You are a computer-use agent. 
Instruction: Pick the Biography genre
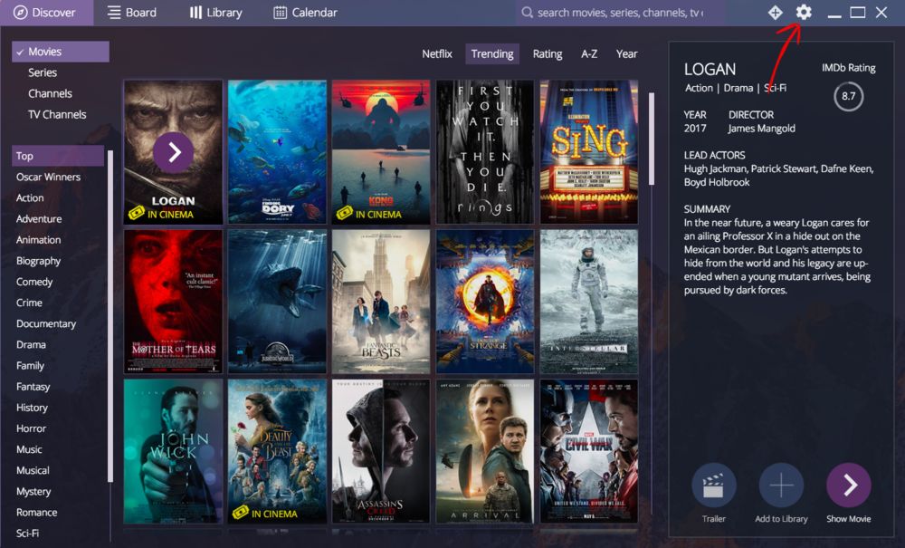[38, 261]
